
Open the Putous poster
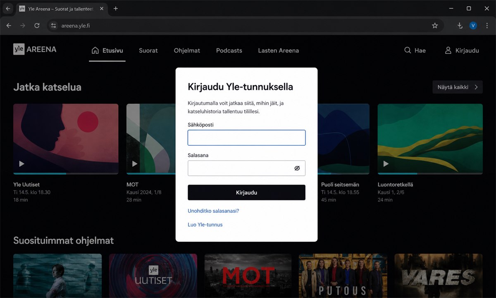click(343, 276)
